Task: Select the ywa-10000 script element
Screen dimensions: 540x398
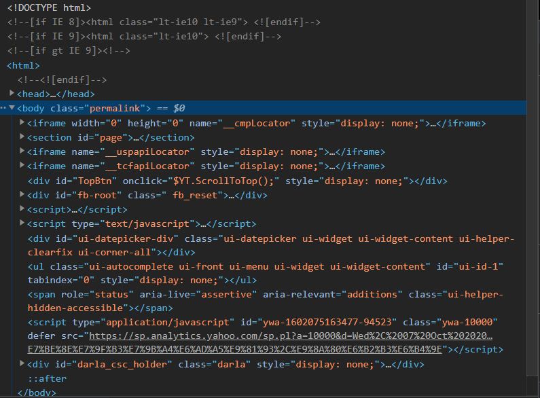Action: (266, 336)
